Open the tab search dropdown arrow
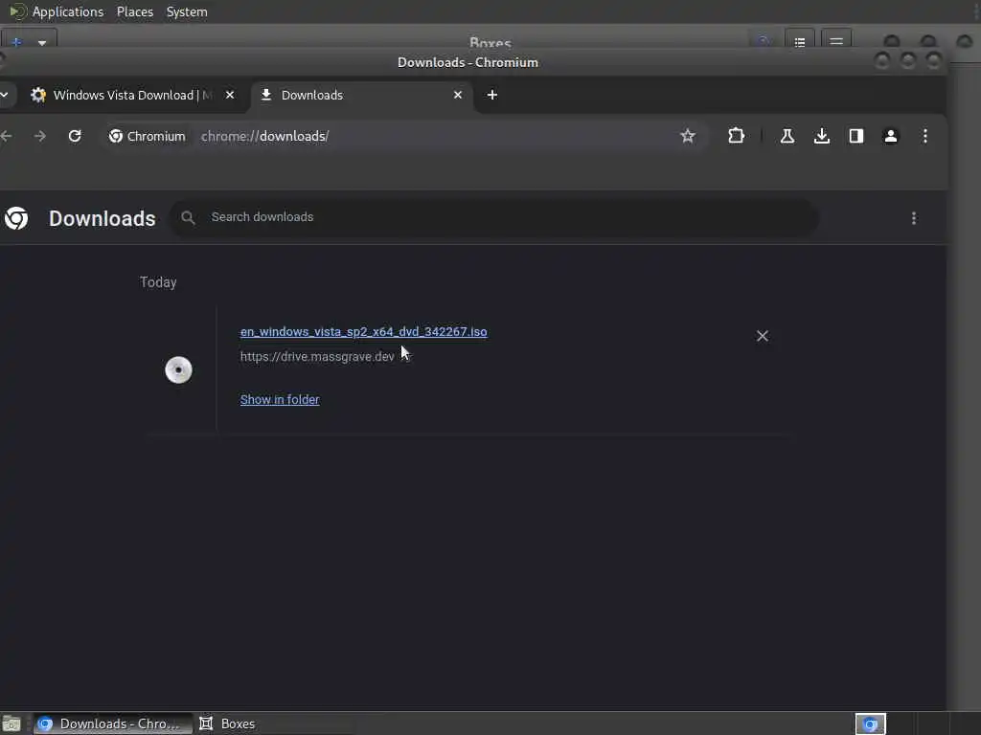981x735 pixels. click(5, 95)
